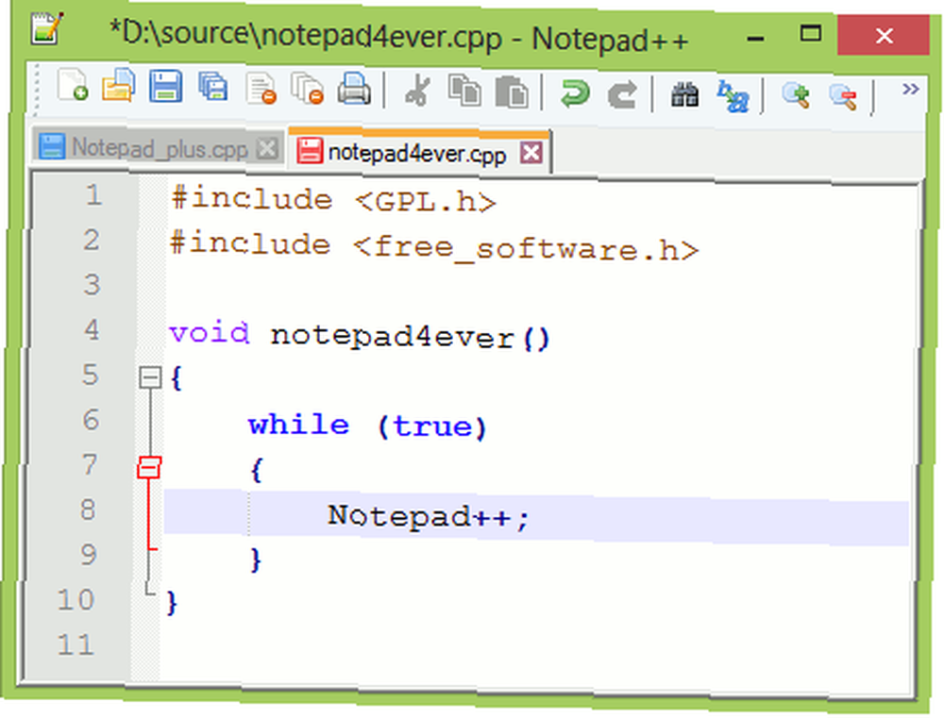Click the Save All toolbar icon
This screenshot has width=944, height=718.
coord(213,88)
